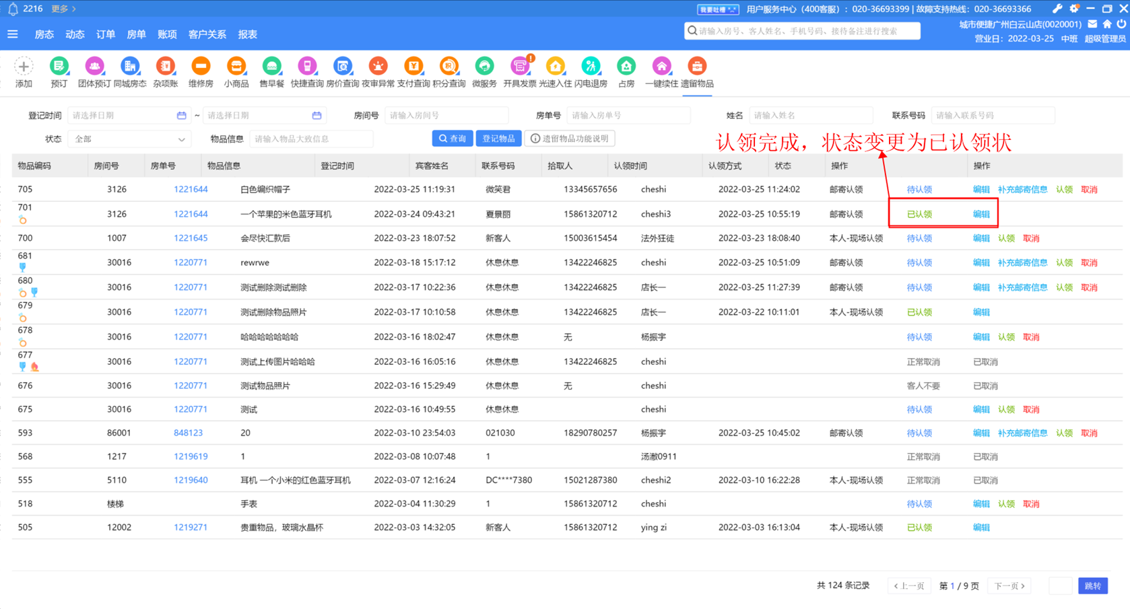Open the 闪电退房 icon
1130x609 pixels.
tap(591, 67)
